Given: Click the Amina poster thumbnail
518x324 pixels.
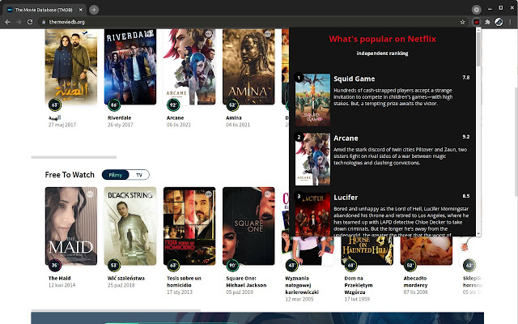Looking at the screenshot, I should [248, 66].
